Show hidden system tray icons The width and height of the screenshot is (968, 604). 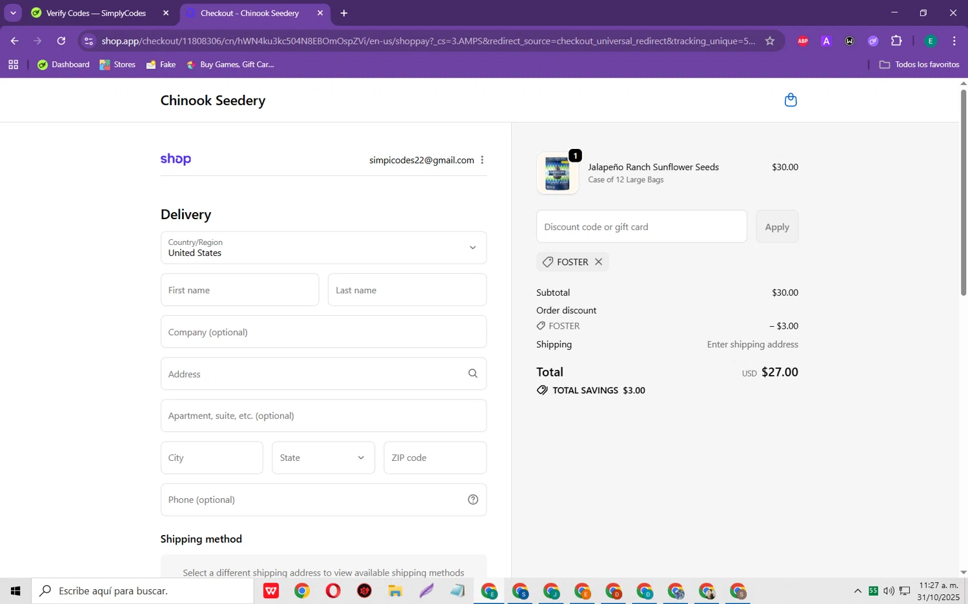(858, 590)
